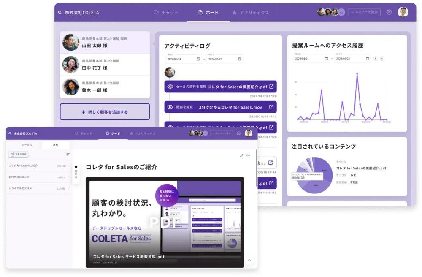Image resolution: width=422 pixels, height=277 pixels.
Task: Collapse the sidebar with the back window's double-chevron
Action: (60, 12)
